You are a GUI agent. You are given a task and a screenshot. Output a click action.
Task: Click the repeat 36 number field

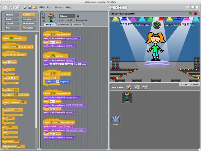(54, 78)
